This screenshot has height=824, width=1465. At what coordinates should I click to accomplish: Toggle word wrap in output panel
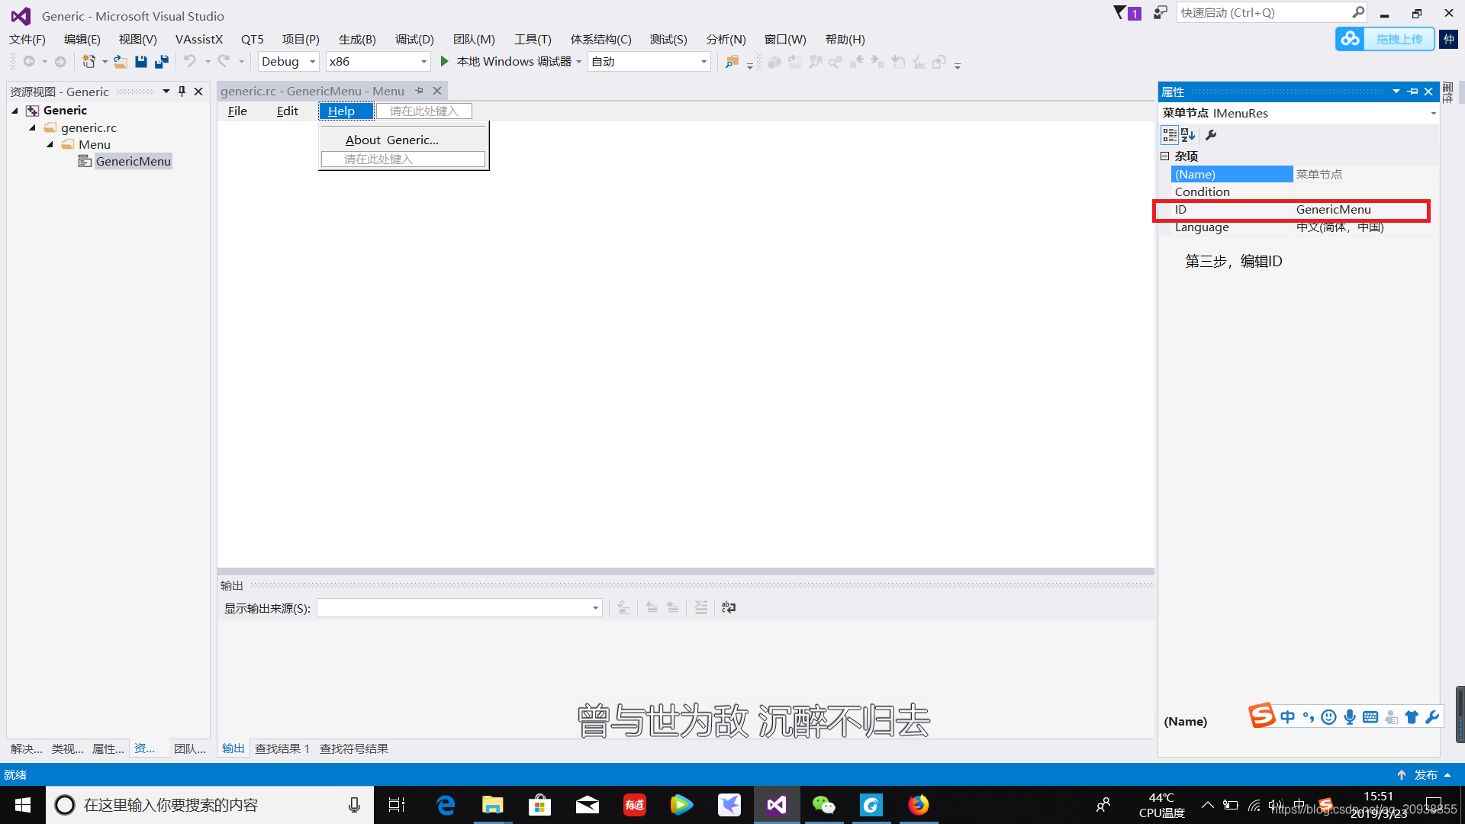[729, 607]
